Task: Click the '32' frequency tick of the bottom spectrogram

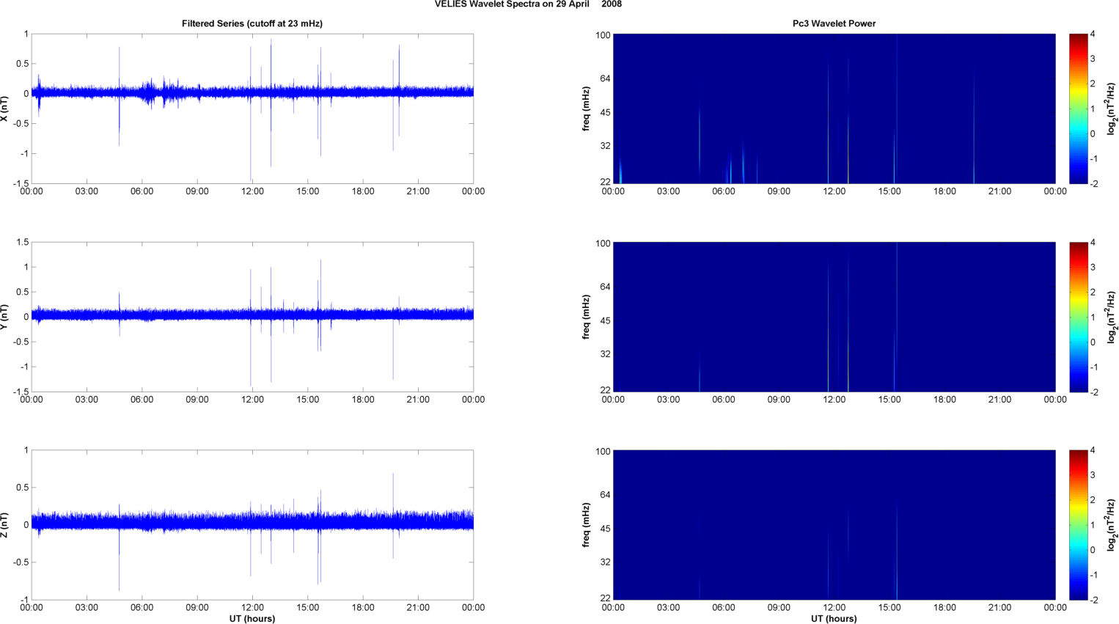Action: point(605,562)
